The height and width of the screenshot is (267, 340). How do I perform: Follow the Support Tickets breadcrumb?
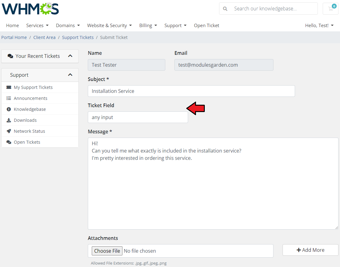pos(78,37)
